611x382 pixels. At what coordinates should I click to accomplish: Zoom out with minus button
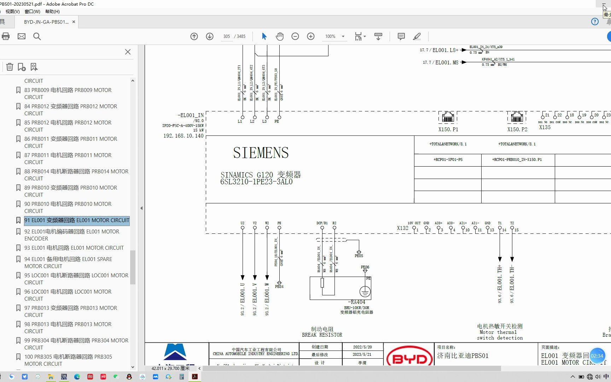pos(295,36)
